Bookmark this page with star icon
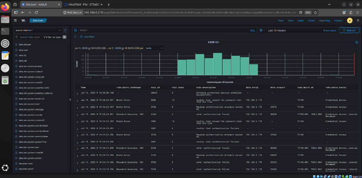The image size is (362, 178). (315, 12)
